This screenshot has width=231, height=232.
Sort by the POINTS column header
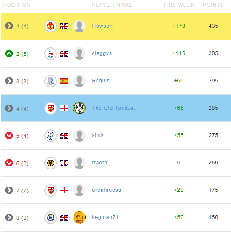coord(213,5)
